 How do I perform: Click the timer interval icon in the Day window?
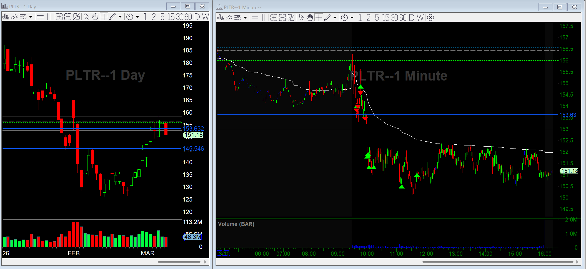pyautogui.click(x=130, y=17)
